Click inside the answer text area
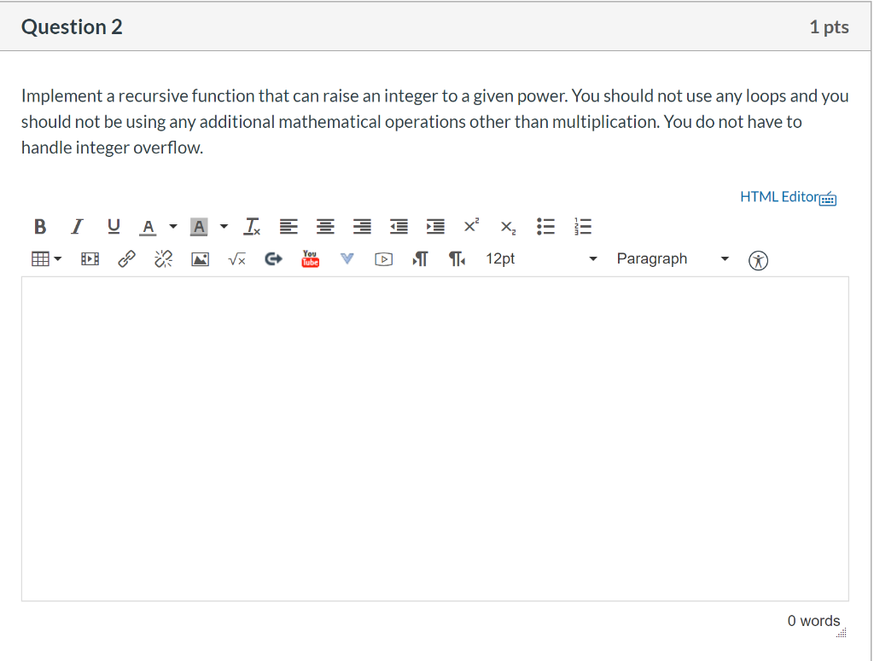This screenshot has height=661, width=874. click(x=435, y=435)
